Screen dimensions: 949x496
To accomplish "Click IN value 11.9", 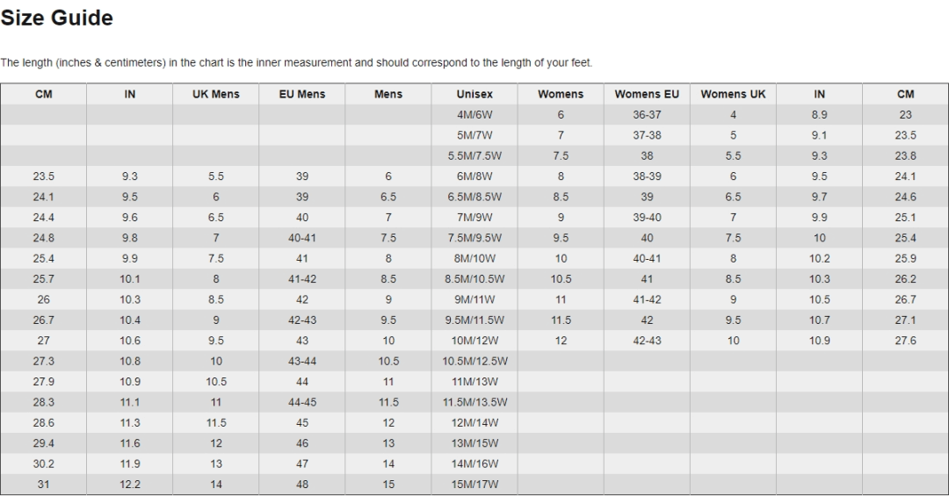I will (129, 464).
